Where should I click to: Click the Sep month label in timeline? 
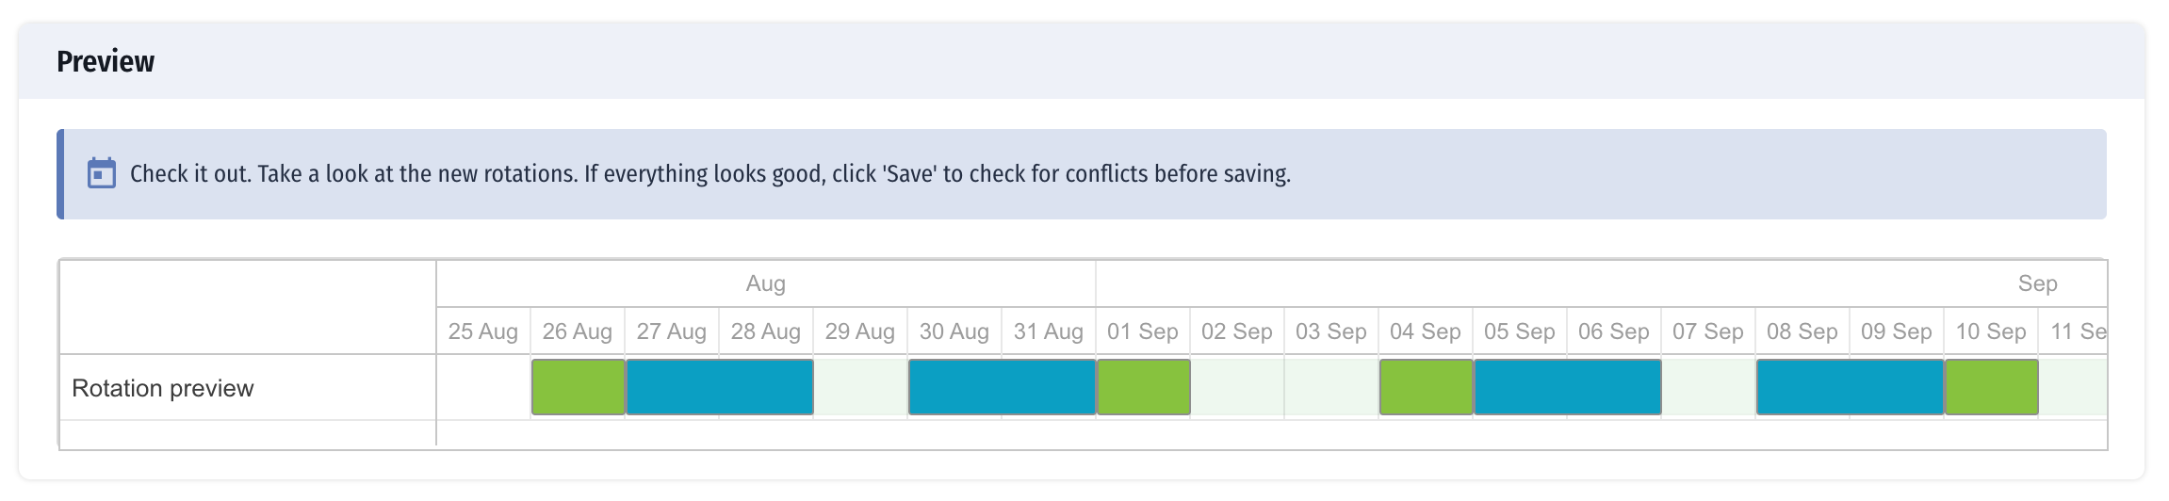coord(2037,283)
